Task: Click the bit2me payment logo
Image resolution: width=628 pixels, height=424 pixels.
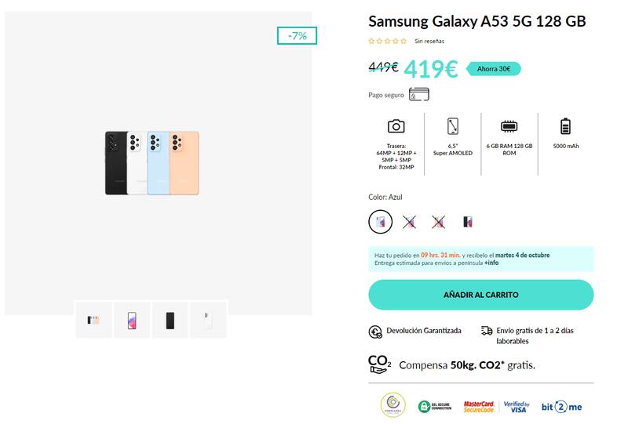Action: coord(562,406)
